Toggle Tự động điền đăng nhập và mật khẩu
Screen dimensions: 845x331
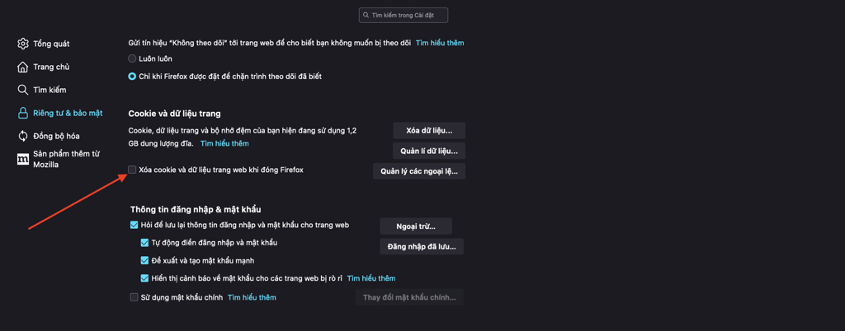tap(144, 243)
